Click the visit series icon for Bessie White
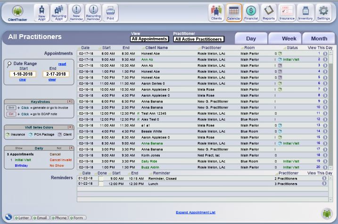 pyautogui.click(x=280, y=131)
